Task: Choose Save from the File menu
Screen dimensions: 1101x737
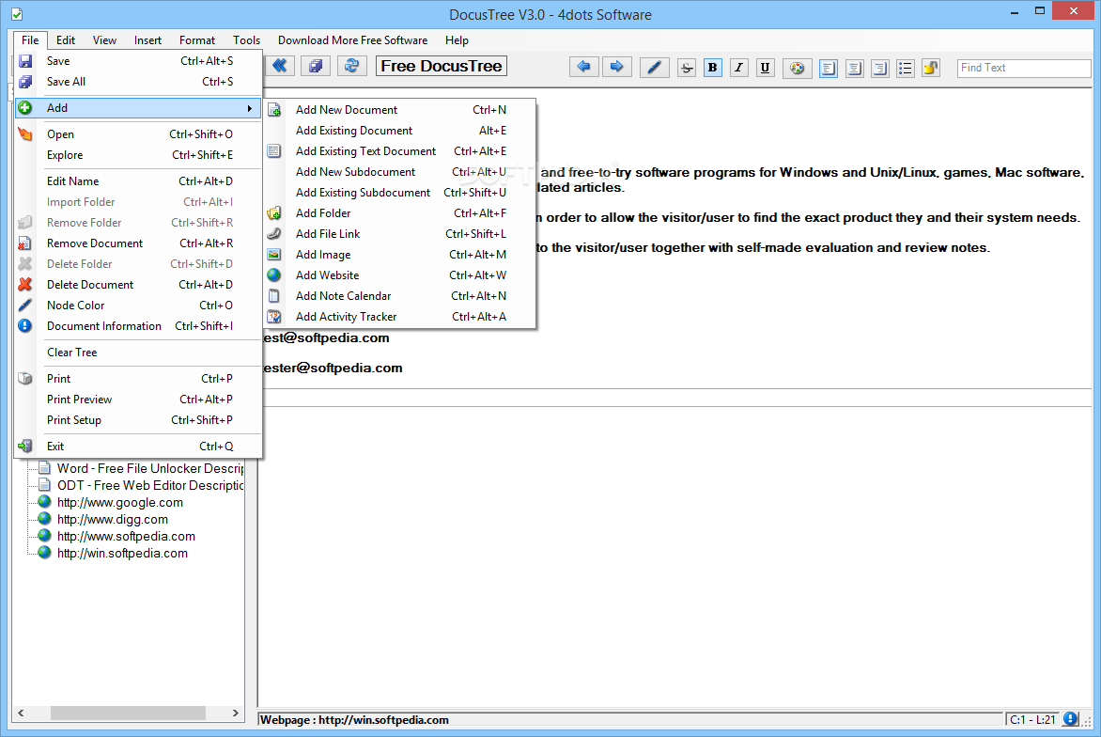Action: 138,61
